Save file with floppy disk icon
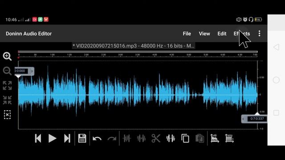 point(82,138)
